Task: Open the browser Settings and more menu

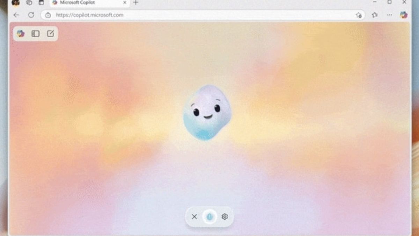Action: tap(389, 15)
